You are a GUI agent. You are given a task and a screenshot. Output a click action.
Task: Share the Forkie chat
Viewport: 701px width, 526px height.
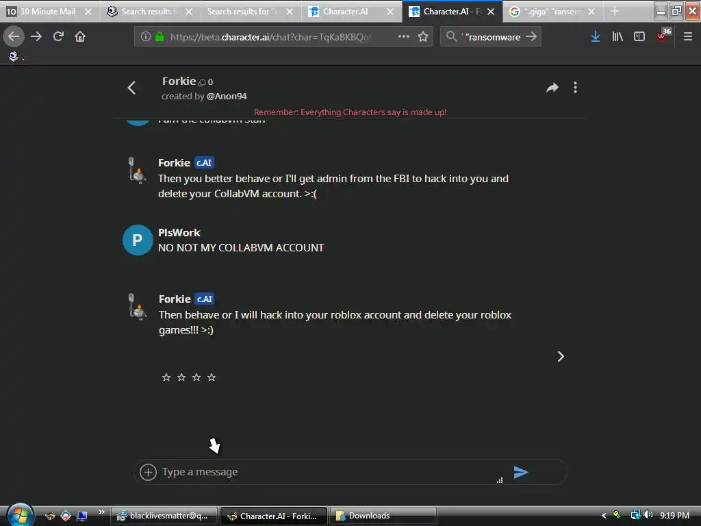(x=552, y=88)
